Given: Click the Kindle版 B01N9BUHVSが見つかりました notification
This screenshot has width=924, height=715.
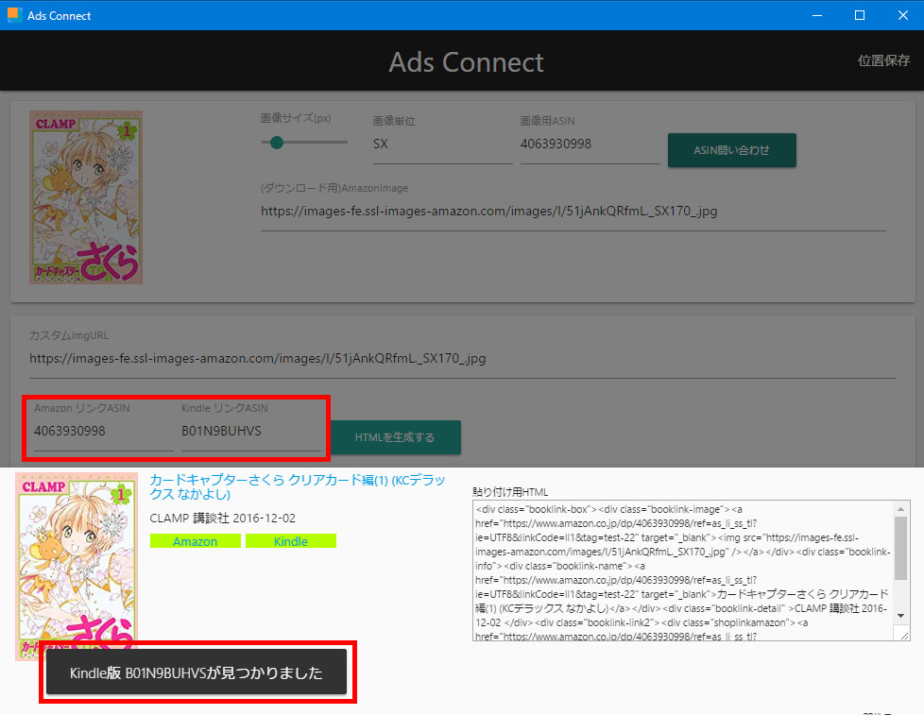Looking at the screenshot, I should click(197, 672).
